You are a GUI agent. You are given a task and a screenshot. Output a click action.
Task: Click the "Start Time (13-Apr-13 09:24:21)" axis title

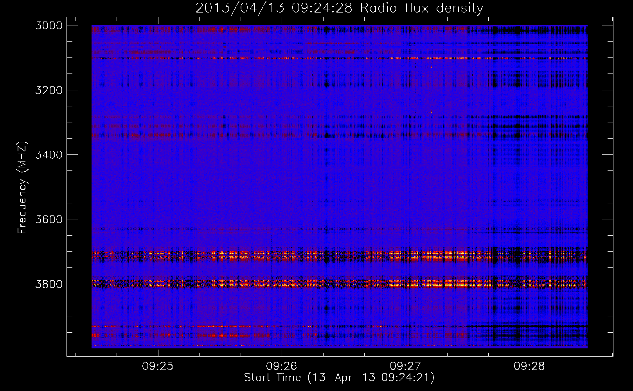click(x=339, y=378)
